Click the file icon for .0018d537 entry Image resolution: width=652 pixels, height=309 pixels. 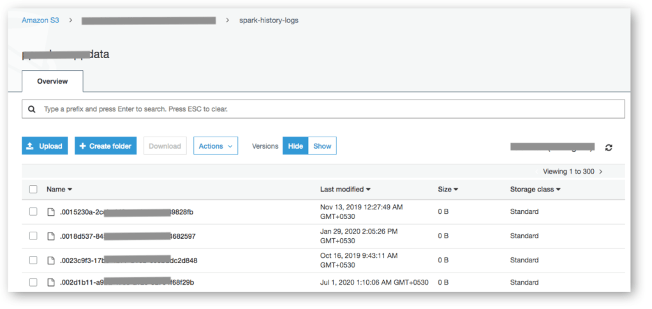pyautogui.click(x=51, y=236)
